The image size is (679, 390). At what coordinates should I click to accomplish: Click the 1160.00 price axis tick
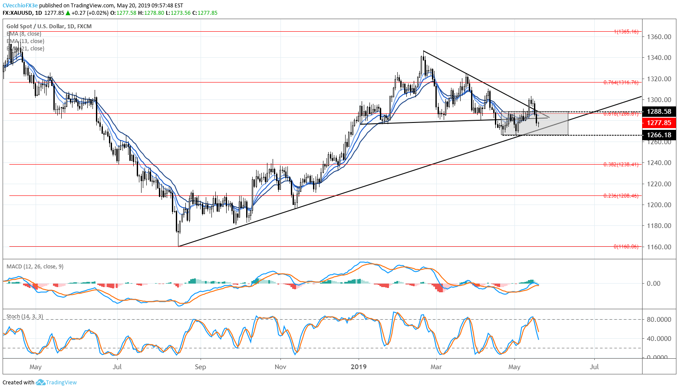point(659,247)
